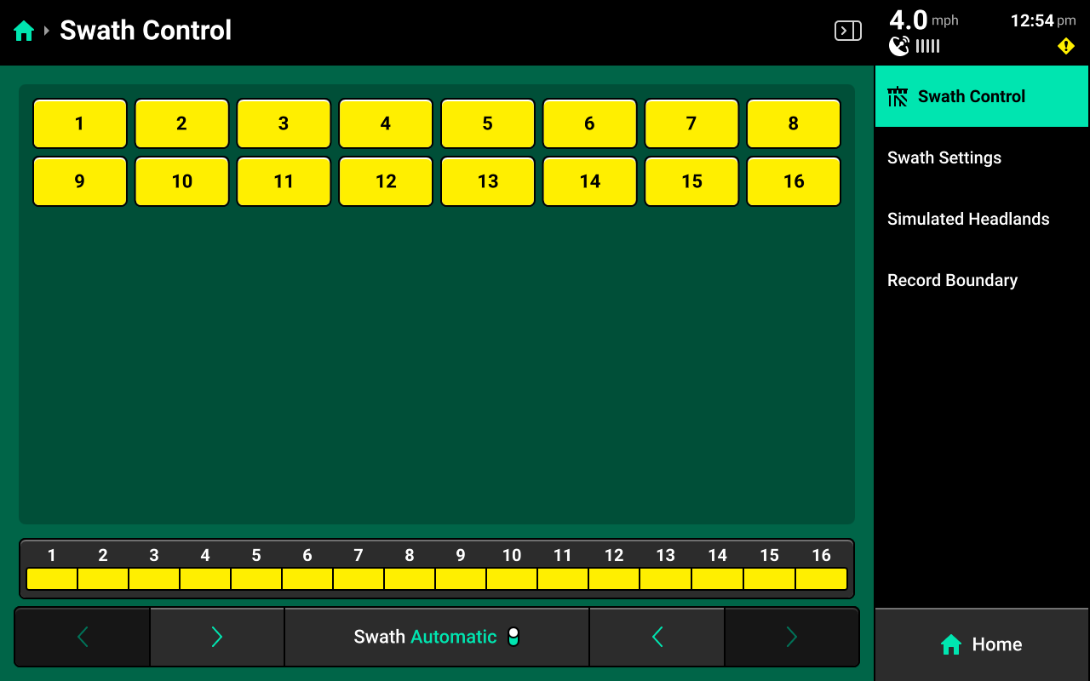The image size is (1090, 681).
Task: Click the left-side right-chevron arrow
Action: click(x=216, y=637)
